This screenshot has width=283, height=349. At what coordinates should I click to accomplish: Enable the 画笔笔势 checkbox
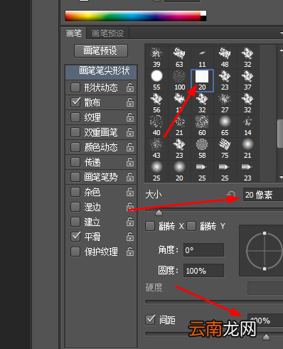pos(75,177)
